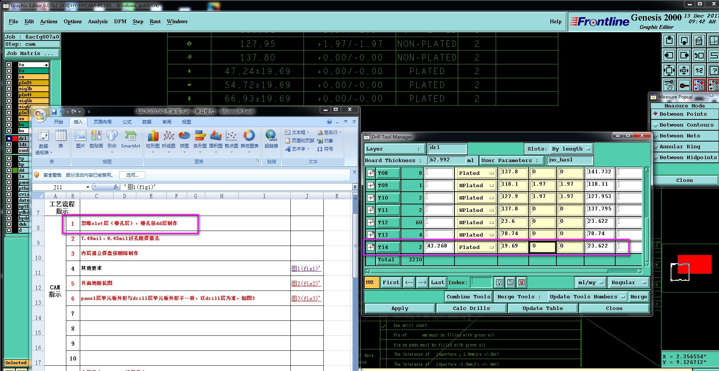Viewport: 719px width, 371px height.
Task: Toggle visibility box of layer sig3b
Action: point(9,89)
